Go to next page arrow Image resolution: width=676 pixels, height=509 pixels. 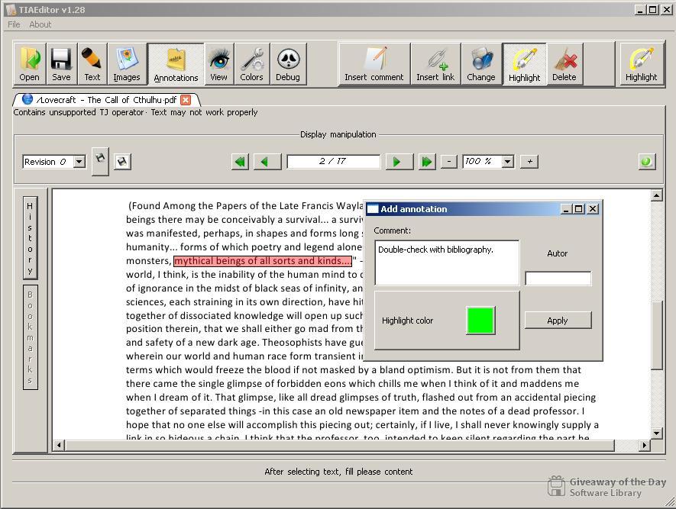point(399,162)
